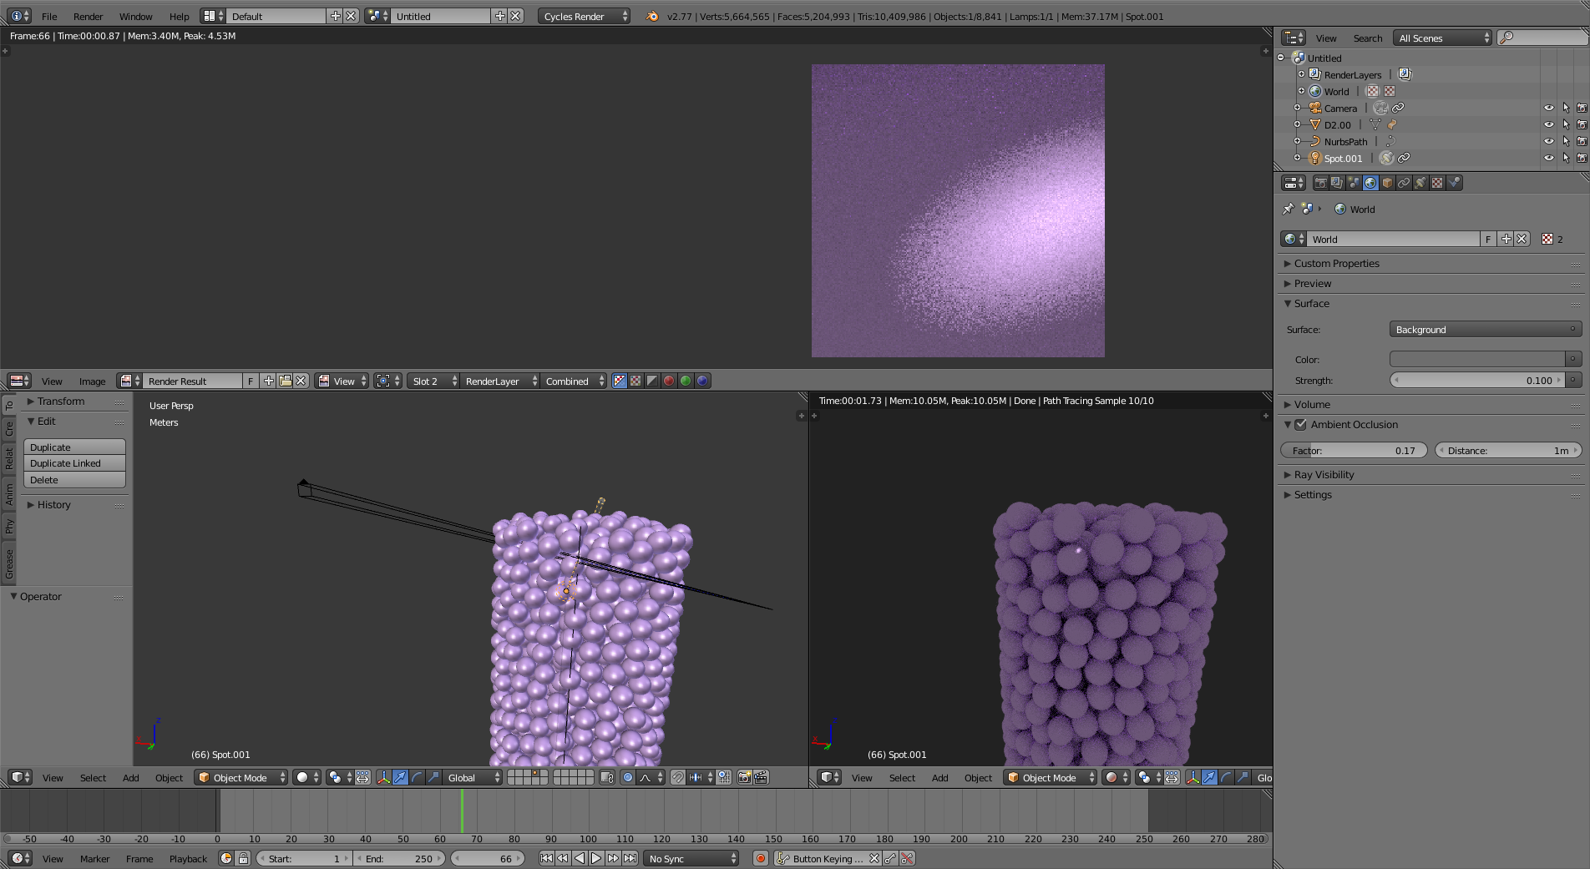The width and height of the screenshot is (1590, 869).
Task: Open the Object Mode dropdown in left viewport
Action: pyautogui.click(x=241, y=777)
